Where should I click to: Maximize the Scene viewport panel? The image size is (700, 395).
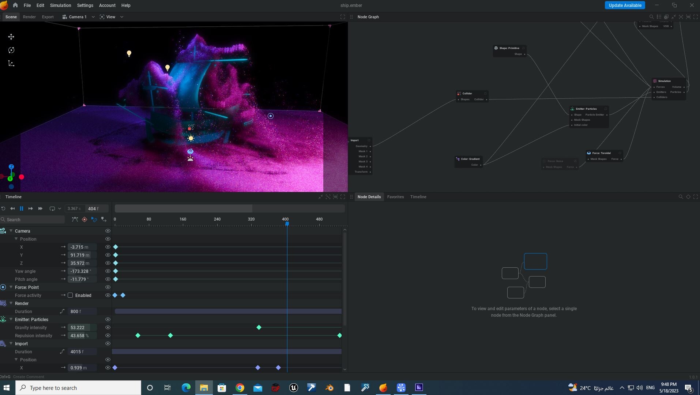[x=343, y=17]
